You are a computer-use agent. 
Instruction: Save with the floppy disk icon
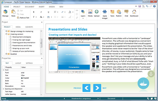pyautogui.click(x=140, y=6)
